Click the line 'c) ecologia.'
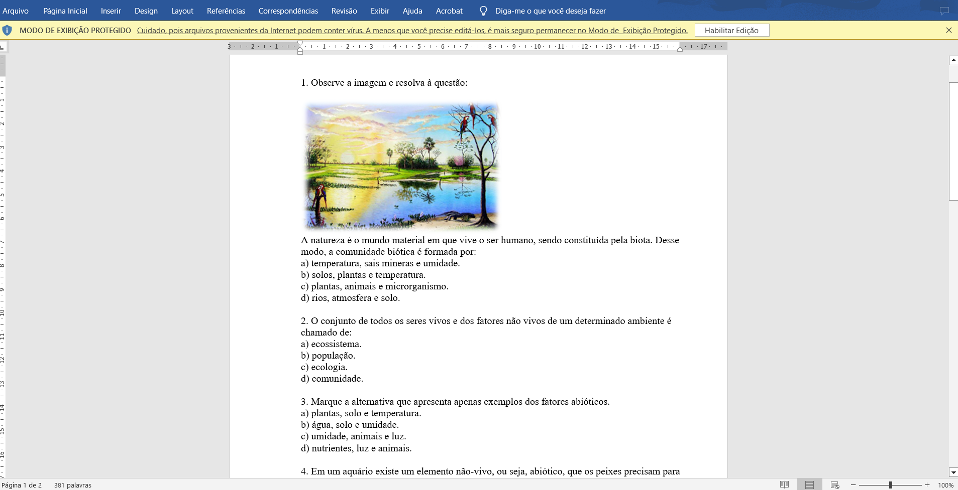 click(x=324, y=367)
